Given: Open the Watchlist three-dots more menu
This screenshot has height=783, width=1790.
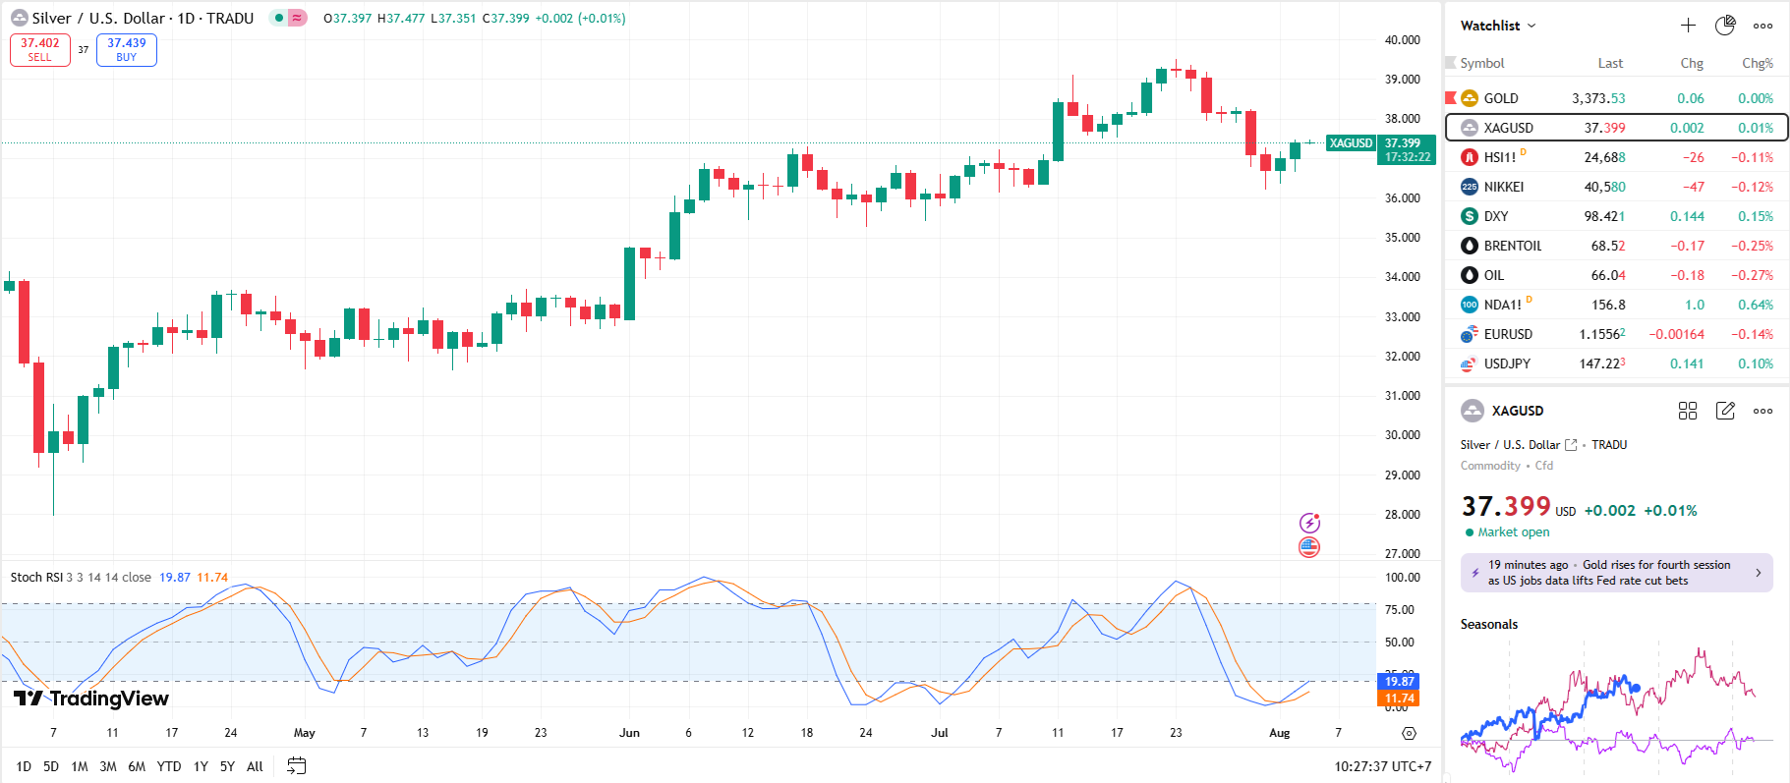Looking at the screenshot, I should click(1763, 26).
